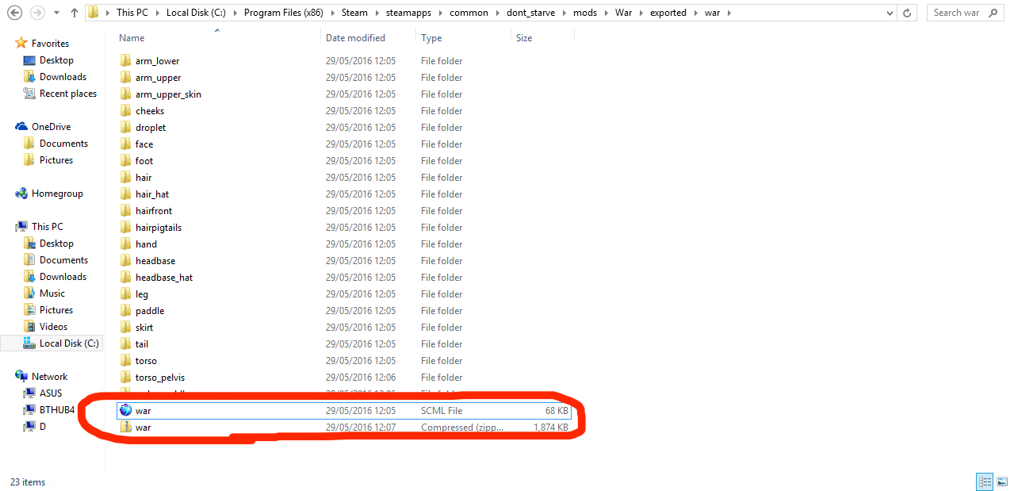Select the cheeks folder icon
The height and width of the screenshot is (491, 1014).
click(125, 111)
